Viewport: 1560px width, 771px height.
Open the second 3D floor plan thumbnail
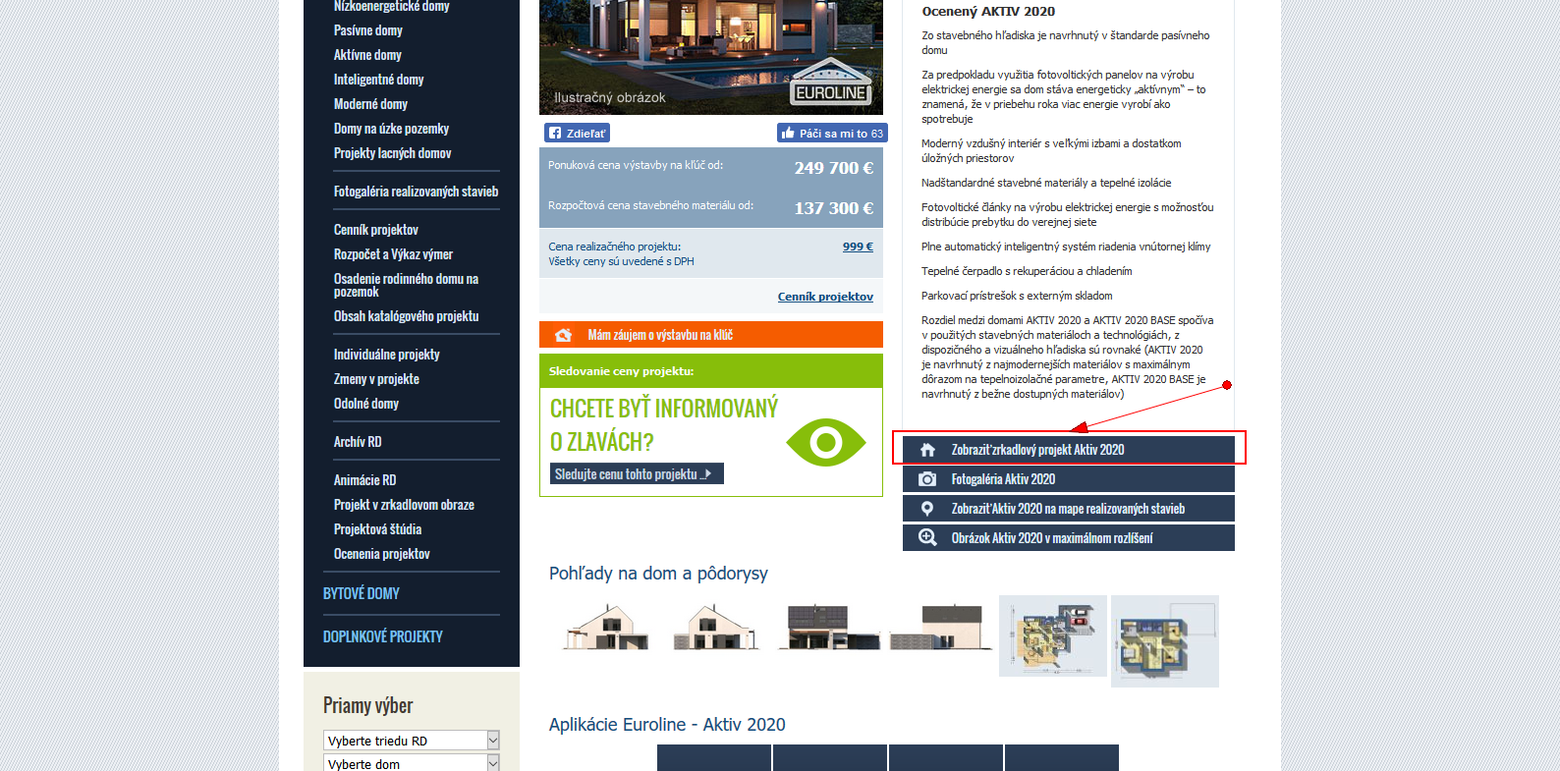point(1165,641)
